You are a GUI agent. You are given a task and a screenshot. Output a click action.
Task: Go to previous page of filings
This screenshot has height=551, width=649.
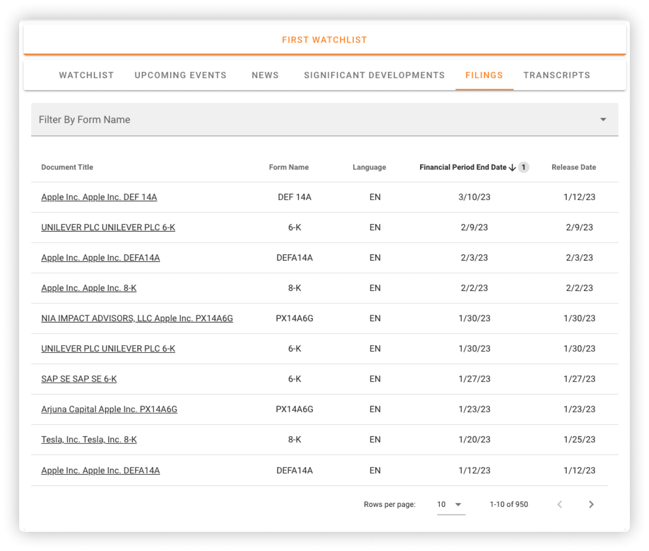[x=560, y=504]
